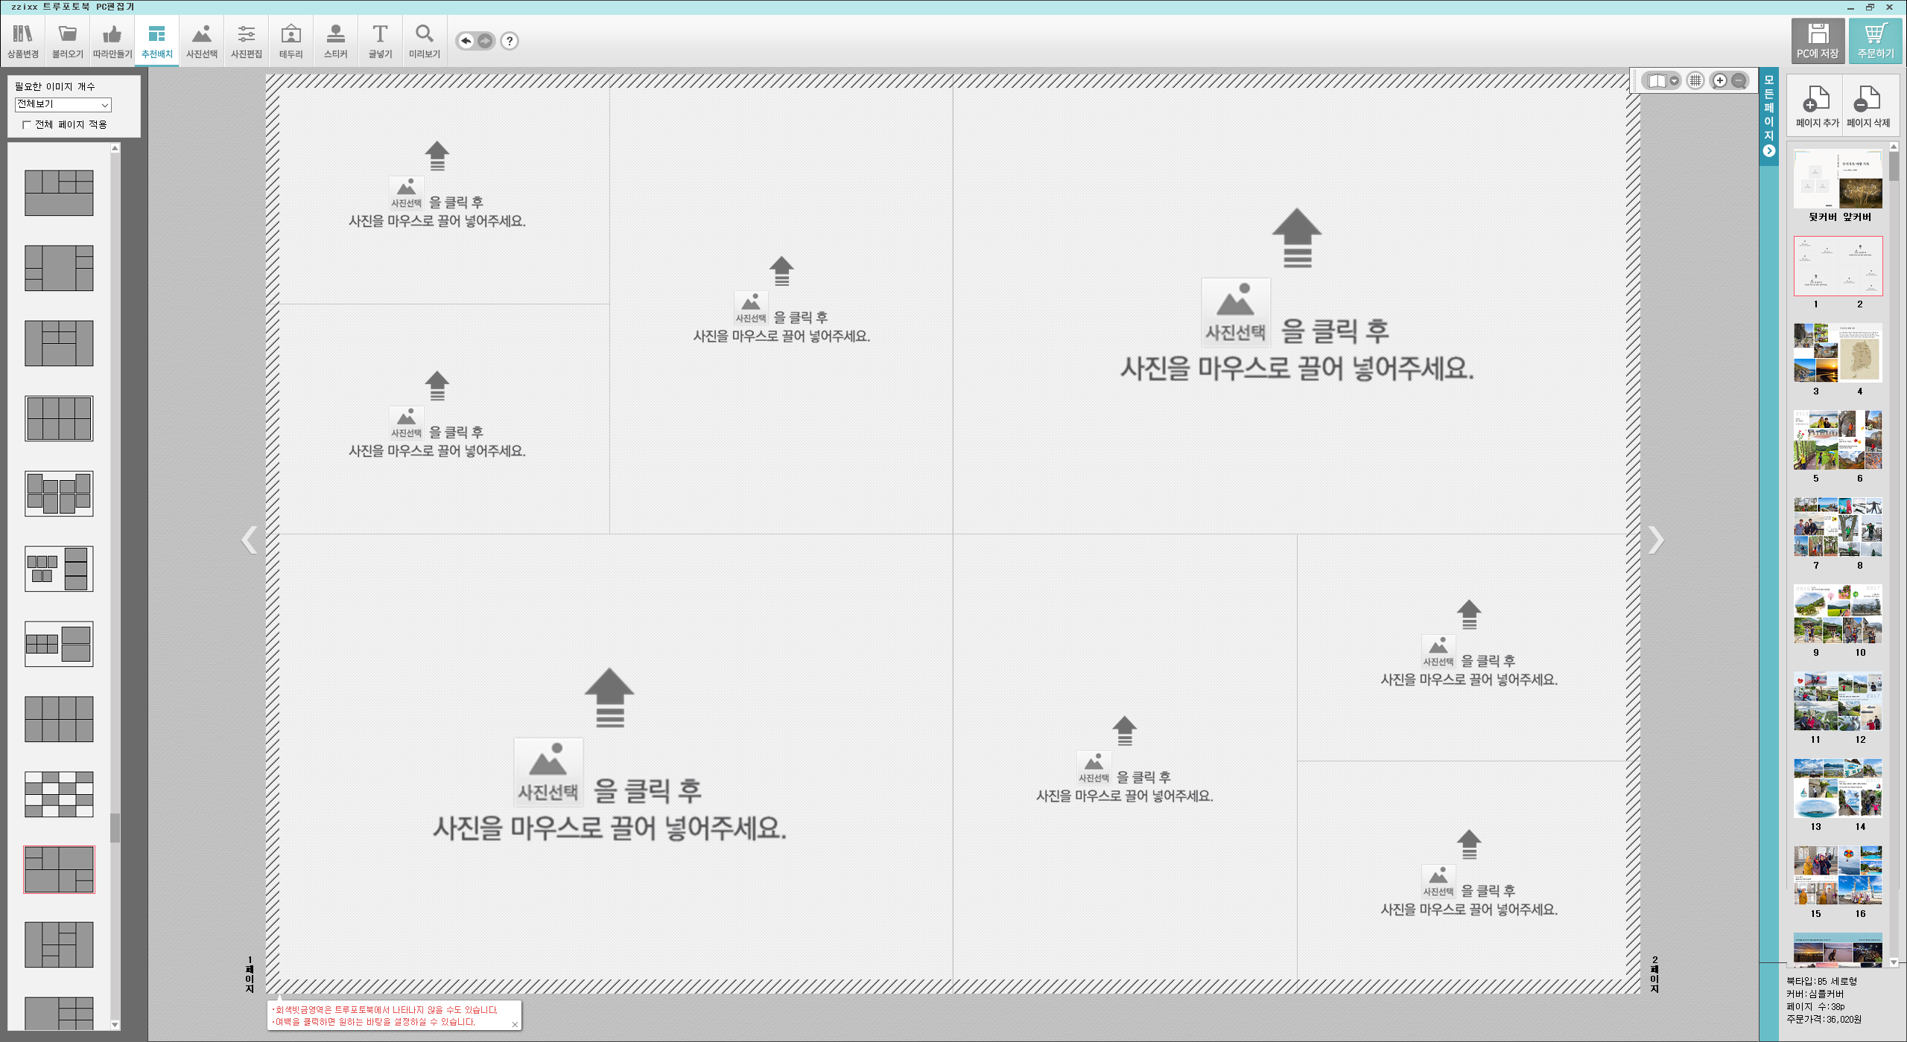Screen dimensions: 1907x1042
Task: Open the 전체보기 image count dropdown
Action: coord(63,105)
